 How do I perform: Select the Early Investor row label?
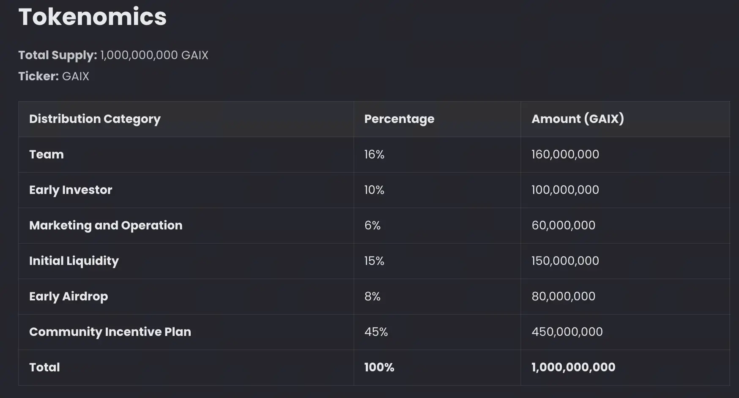(x=71, y=190)
